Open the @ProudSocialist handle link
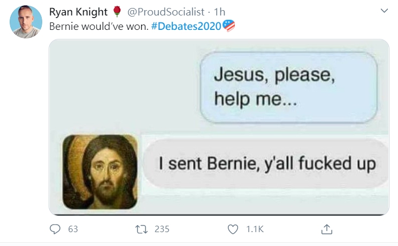The width and height of the screenshot is (398, 246). 166,12
